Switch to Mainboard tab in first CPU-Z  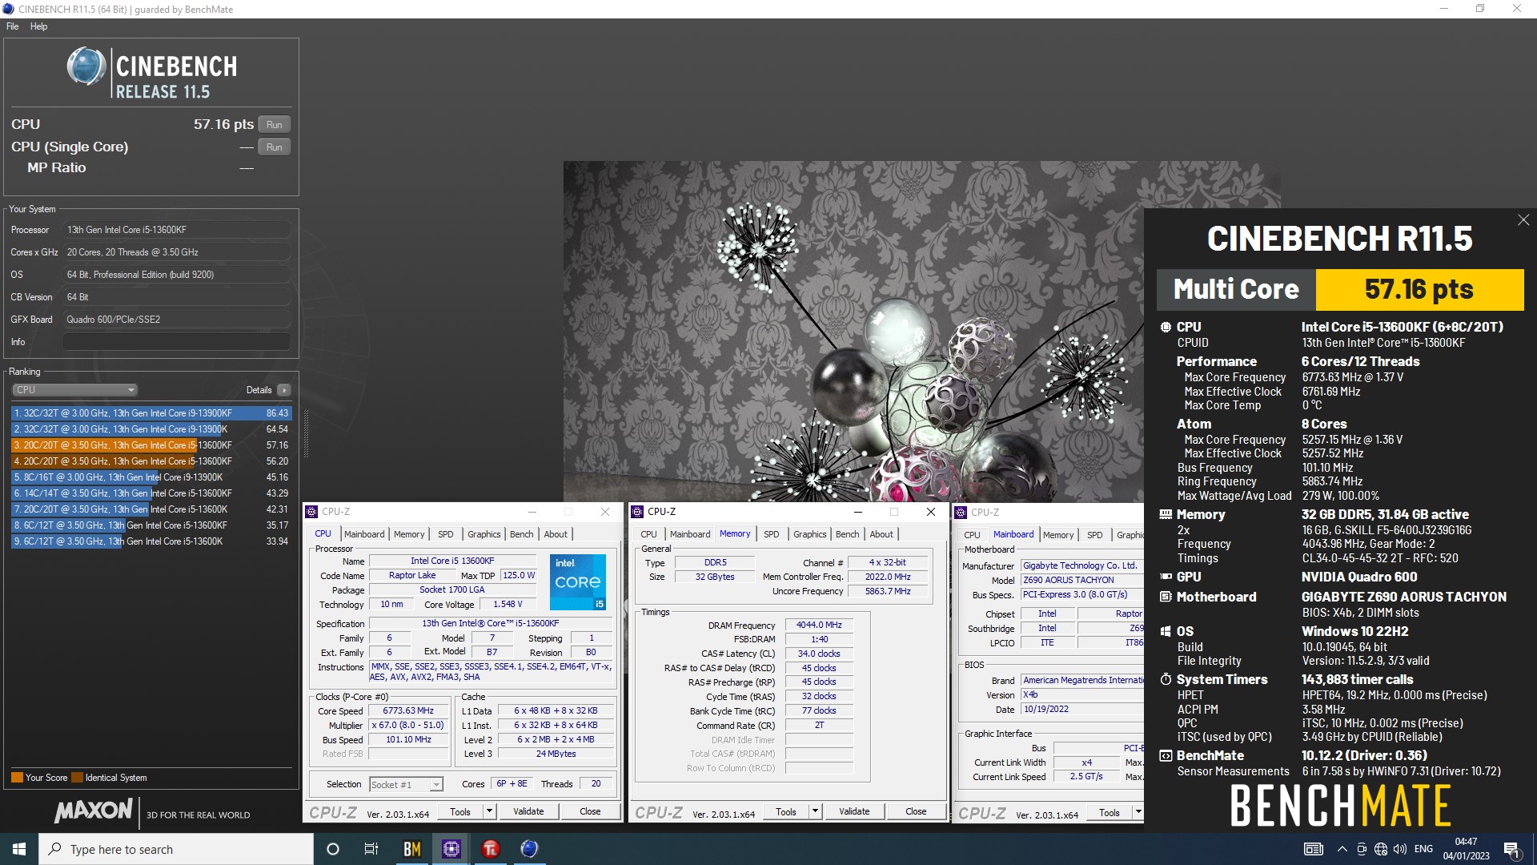[364, 534]
